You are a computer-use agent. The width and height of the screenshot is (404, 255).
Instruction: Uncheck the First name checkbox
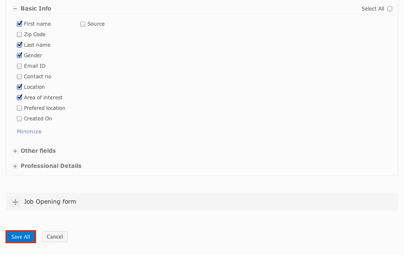[19, 24]
